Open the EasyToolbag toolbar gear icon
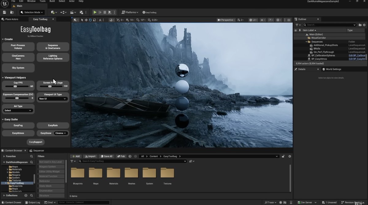 [x=149, y=12]
